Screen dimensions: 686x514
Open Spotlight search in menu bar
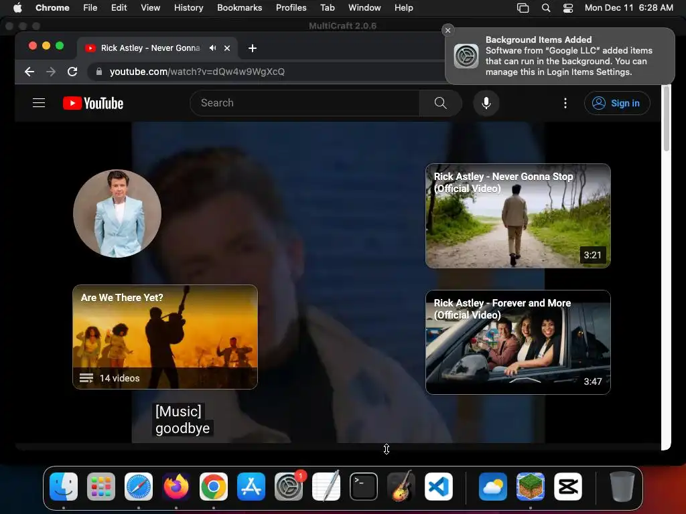coord(546,8)
